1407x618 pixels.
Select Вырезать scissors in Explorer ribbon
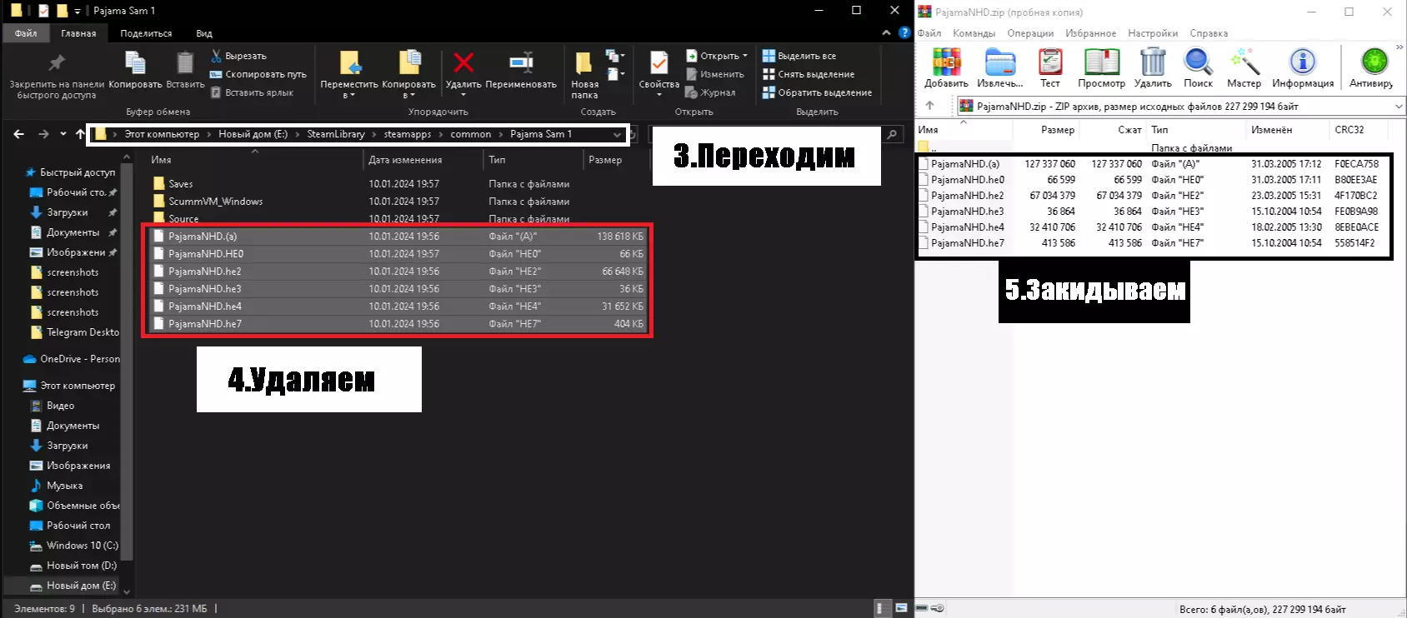coord(238,56)
